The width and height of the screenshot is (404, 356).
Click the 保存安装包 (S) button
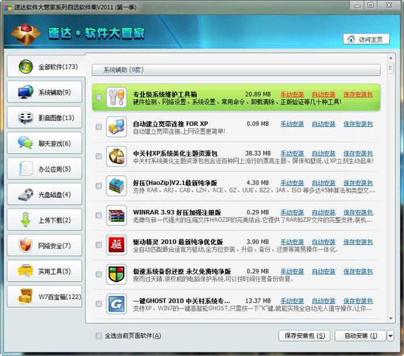tap(304, 336)
